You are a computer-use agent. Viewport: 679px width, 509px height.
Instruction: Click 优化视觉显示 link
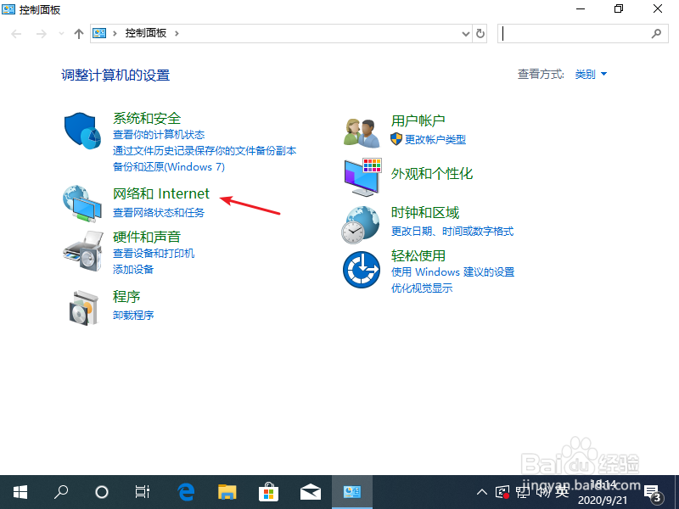(x=422, y=288)
